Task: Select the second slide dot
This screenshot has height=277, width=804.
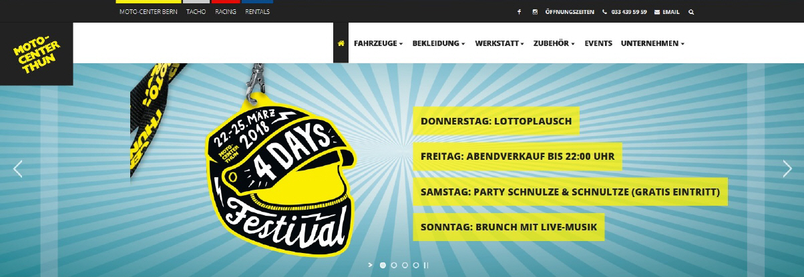Action: pos(394,265)
